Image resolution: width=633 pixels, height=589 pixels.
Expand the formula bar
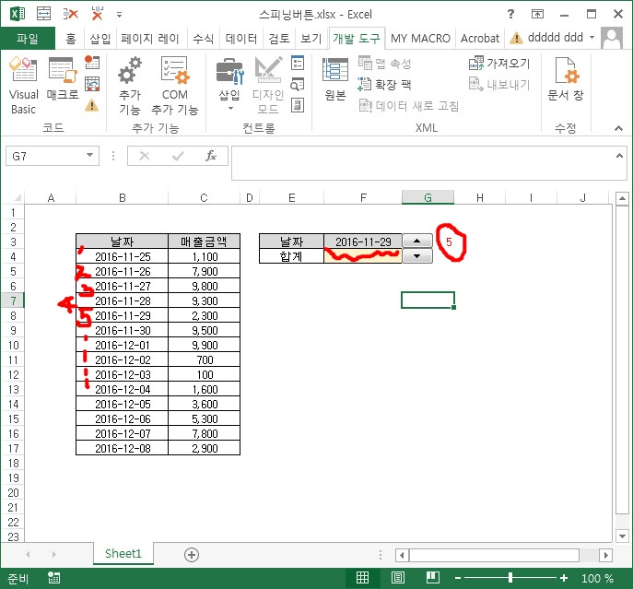pos(619,156)
